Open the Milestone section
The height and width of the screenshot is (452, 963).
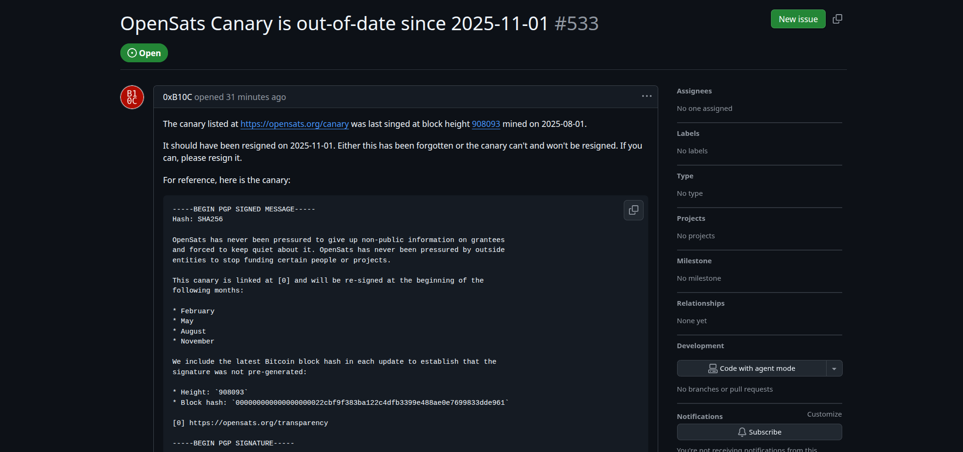[694, 261]
